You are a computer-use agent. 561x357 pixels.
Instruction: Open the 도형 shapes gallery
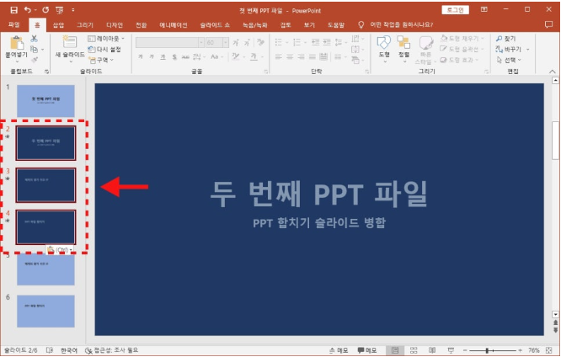(x=383, y=46)
